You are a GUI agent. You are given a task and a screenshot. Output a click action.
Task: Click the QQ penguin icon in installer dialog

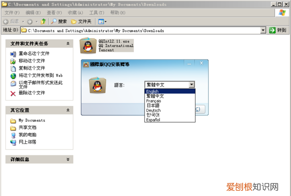tap(97, 85)
